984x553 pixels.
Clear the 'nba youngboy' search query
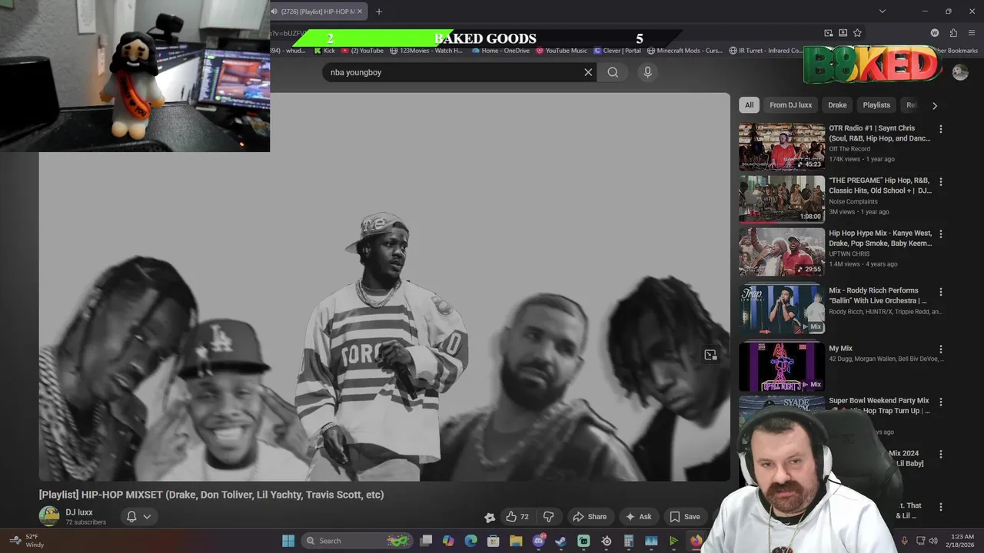(588, 72)
